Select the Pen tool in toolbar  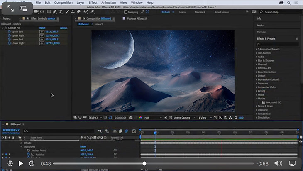tap(54, 12)
